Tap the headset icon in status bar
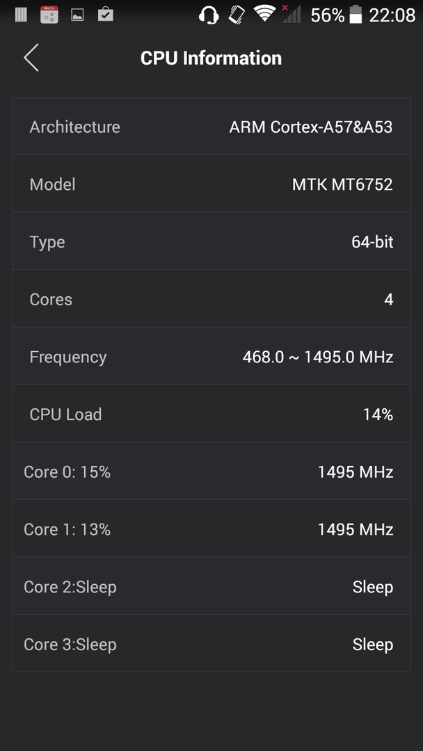Screen dimensions: 423x751 pyautogui.click(x=209, y=15)
